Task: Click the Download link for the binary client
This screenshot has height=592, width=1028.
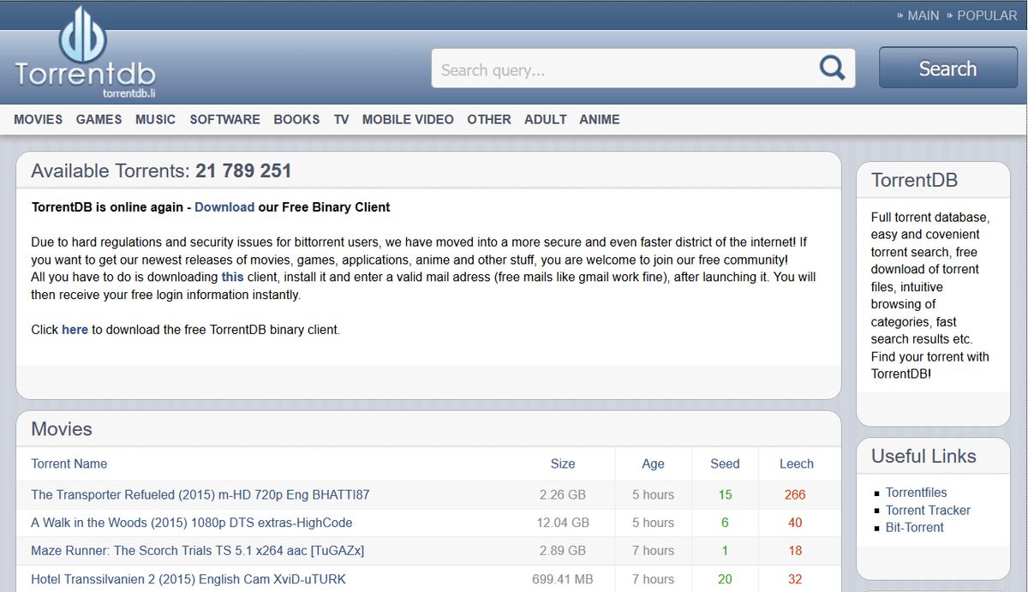Action: coord(224,206)
